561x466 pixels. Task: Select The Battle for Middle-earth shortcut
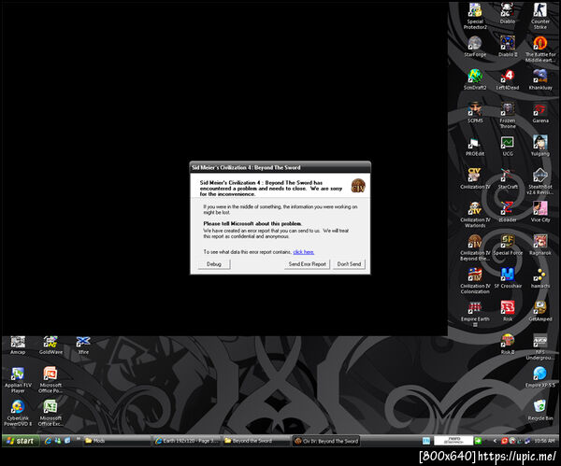539,49
